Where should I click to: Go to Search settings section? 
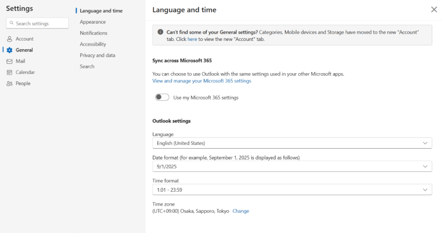[x=87, y=66]
